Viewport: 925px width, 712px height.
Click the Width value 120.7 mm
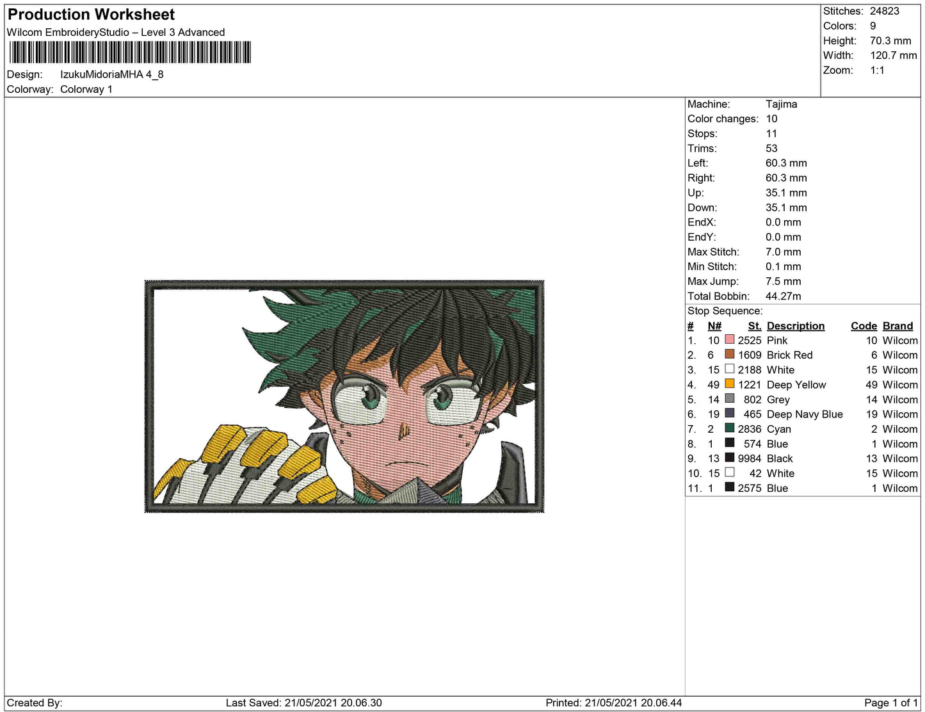coord(894,55)
